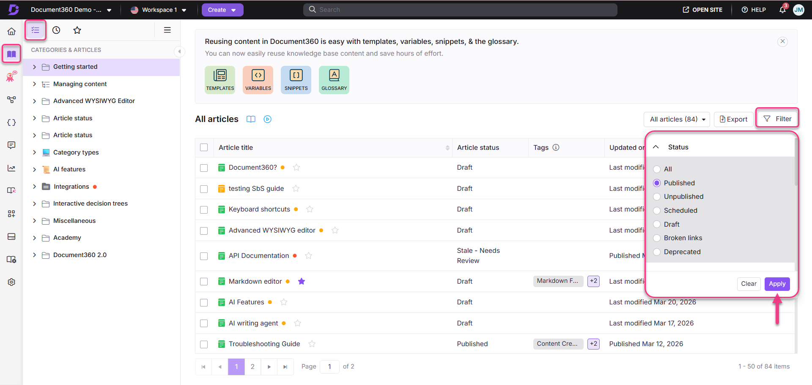Switch to the Academy category

67,237
